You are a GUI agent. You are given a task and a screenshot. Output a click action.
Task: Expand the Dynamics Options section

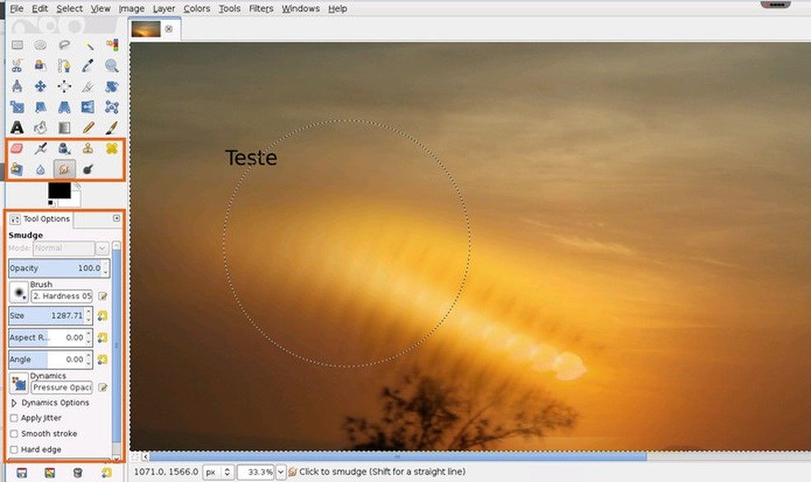click(14, 402)
